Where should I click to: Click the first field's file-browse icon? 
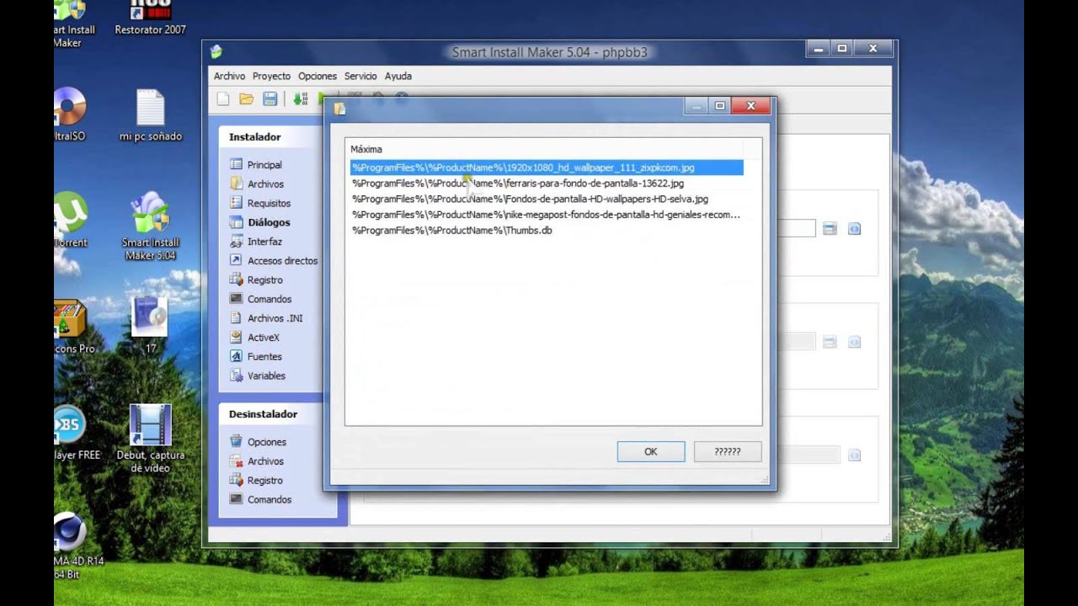pyautogui.click(x=830, y=228)
